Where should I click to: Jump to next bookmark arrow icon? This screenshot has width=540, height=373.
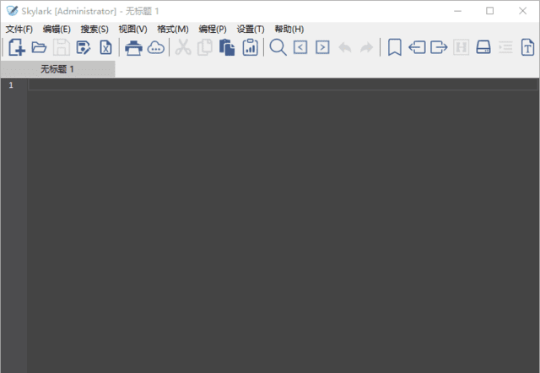[439, 47]
